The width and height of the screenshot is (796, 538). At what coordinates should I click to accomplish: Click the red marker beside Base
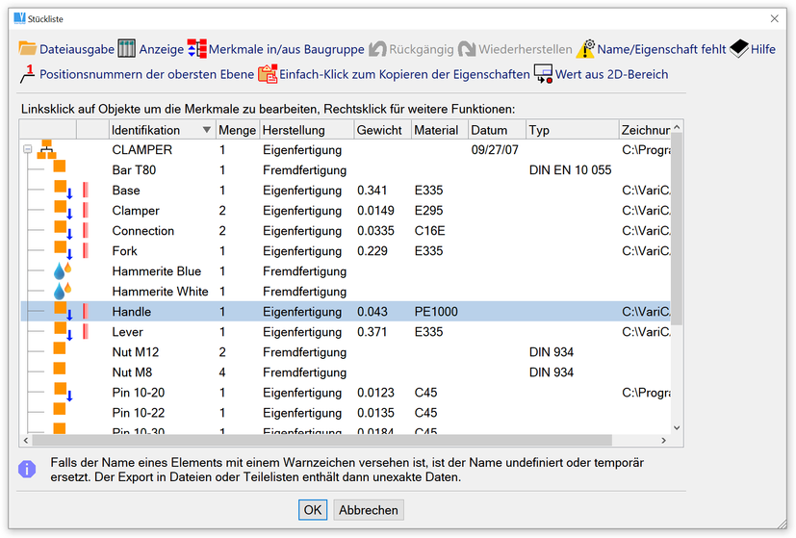85,191
